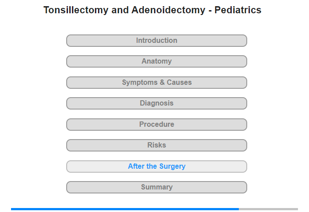Open the Diagnosis section
This screenshot has height=212, width=309.
click(157, 103)
